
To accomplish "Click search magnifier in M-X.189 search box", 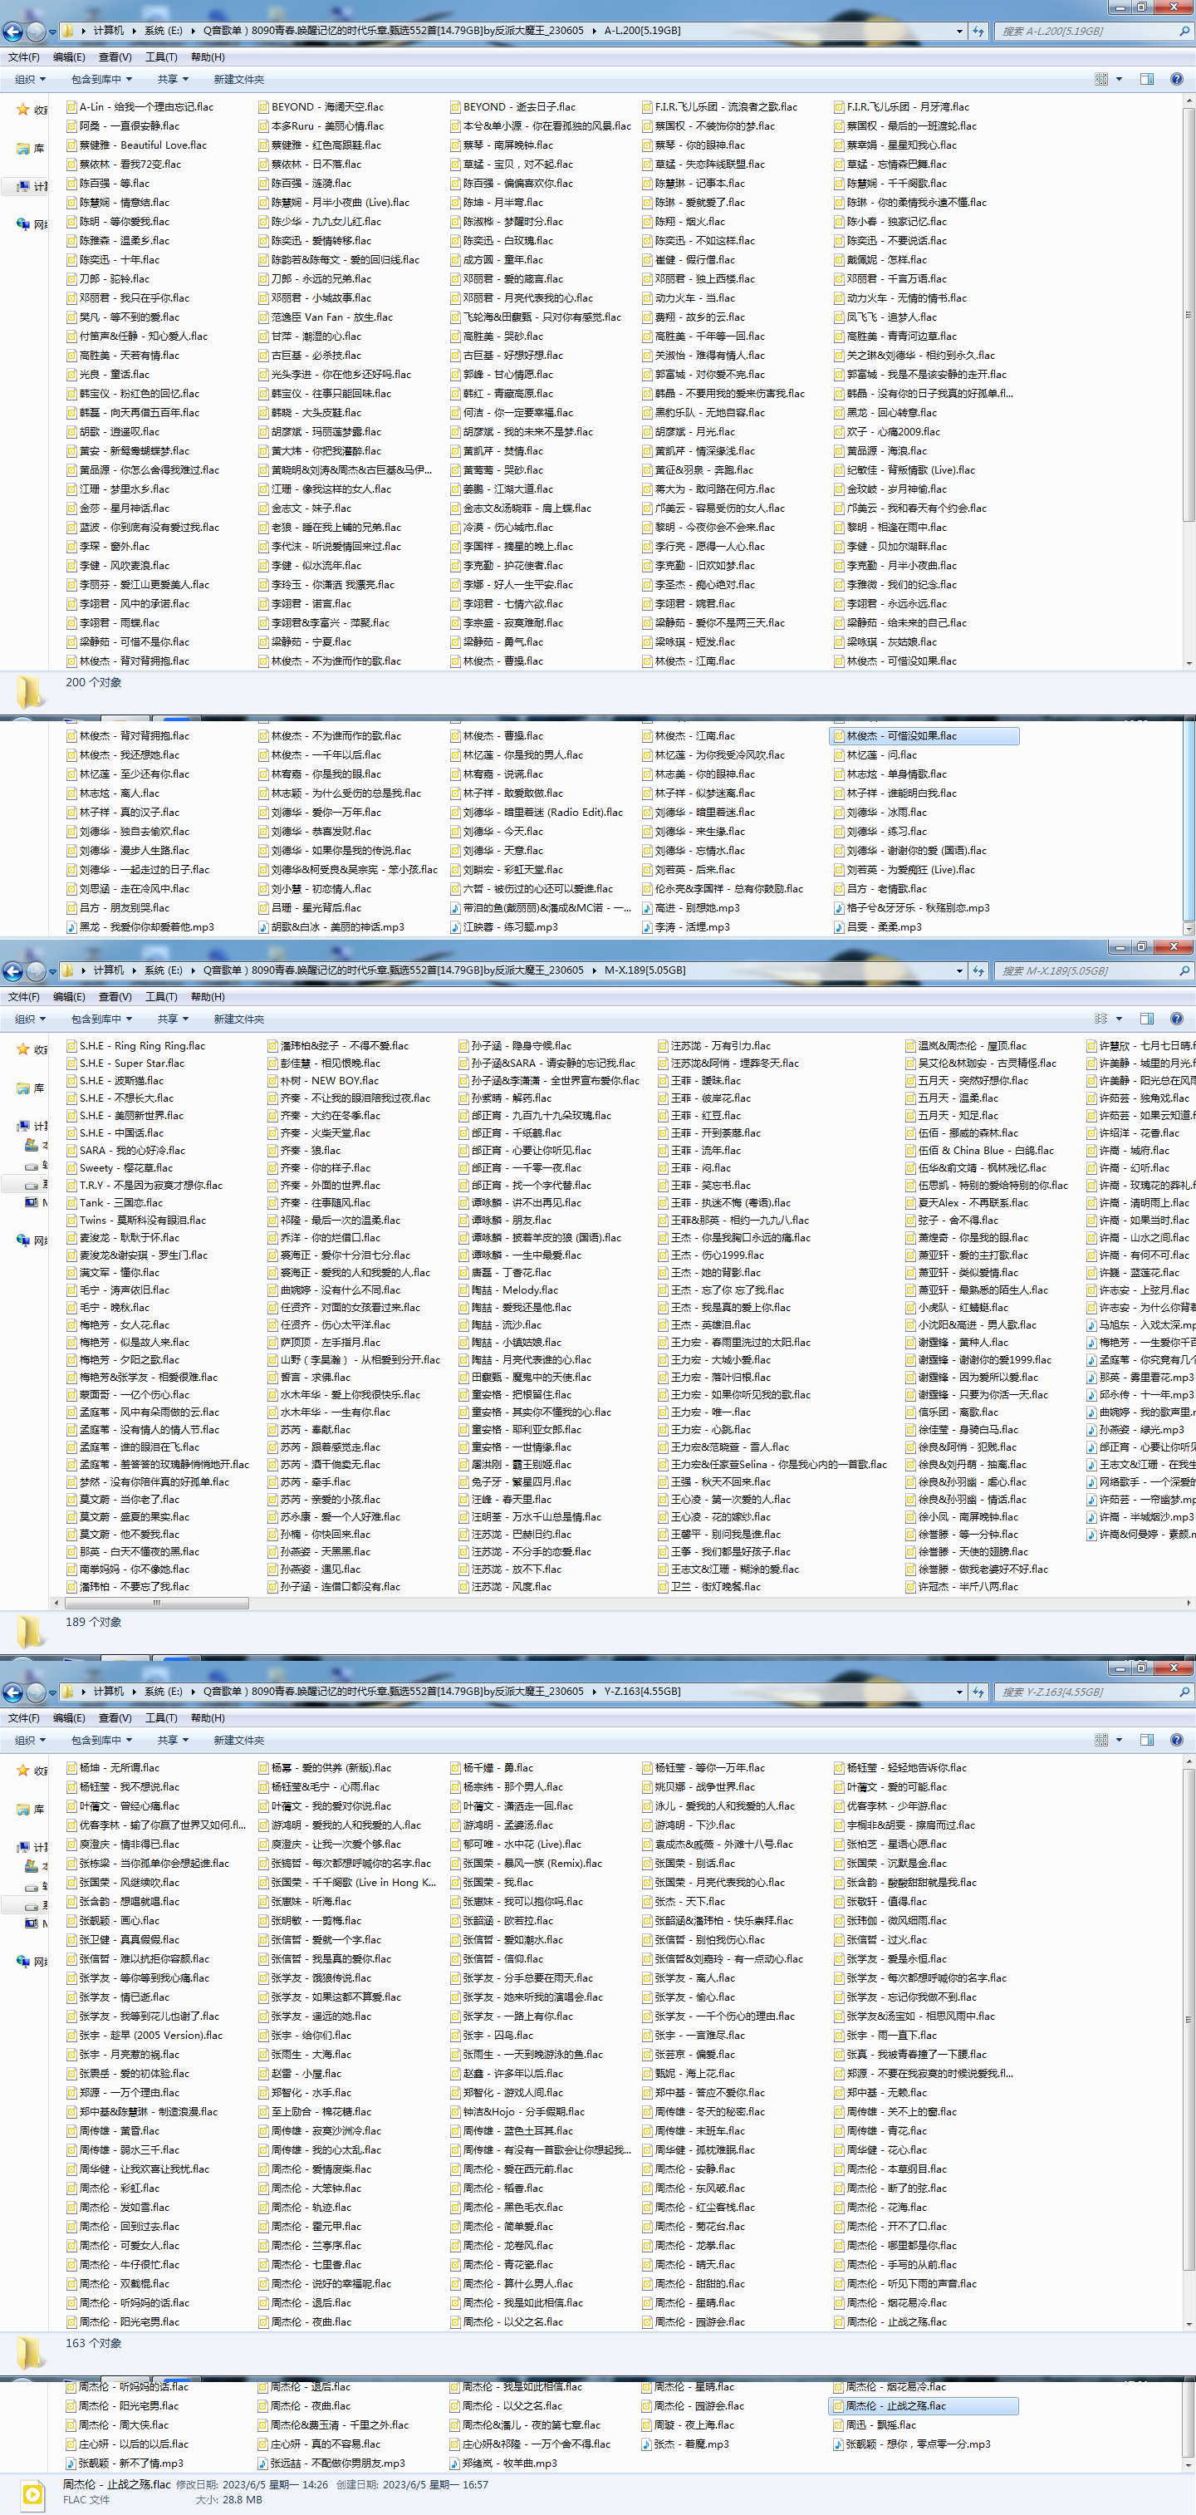I will (x=1184, y=970).
